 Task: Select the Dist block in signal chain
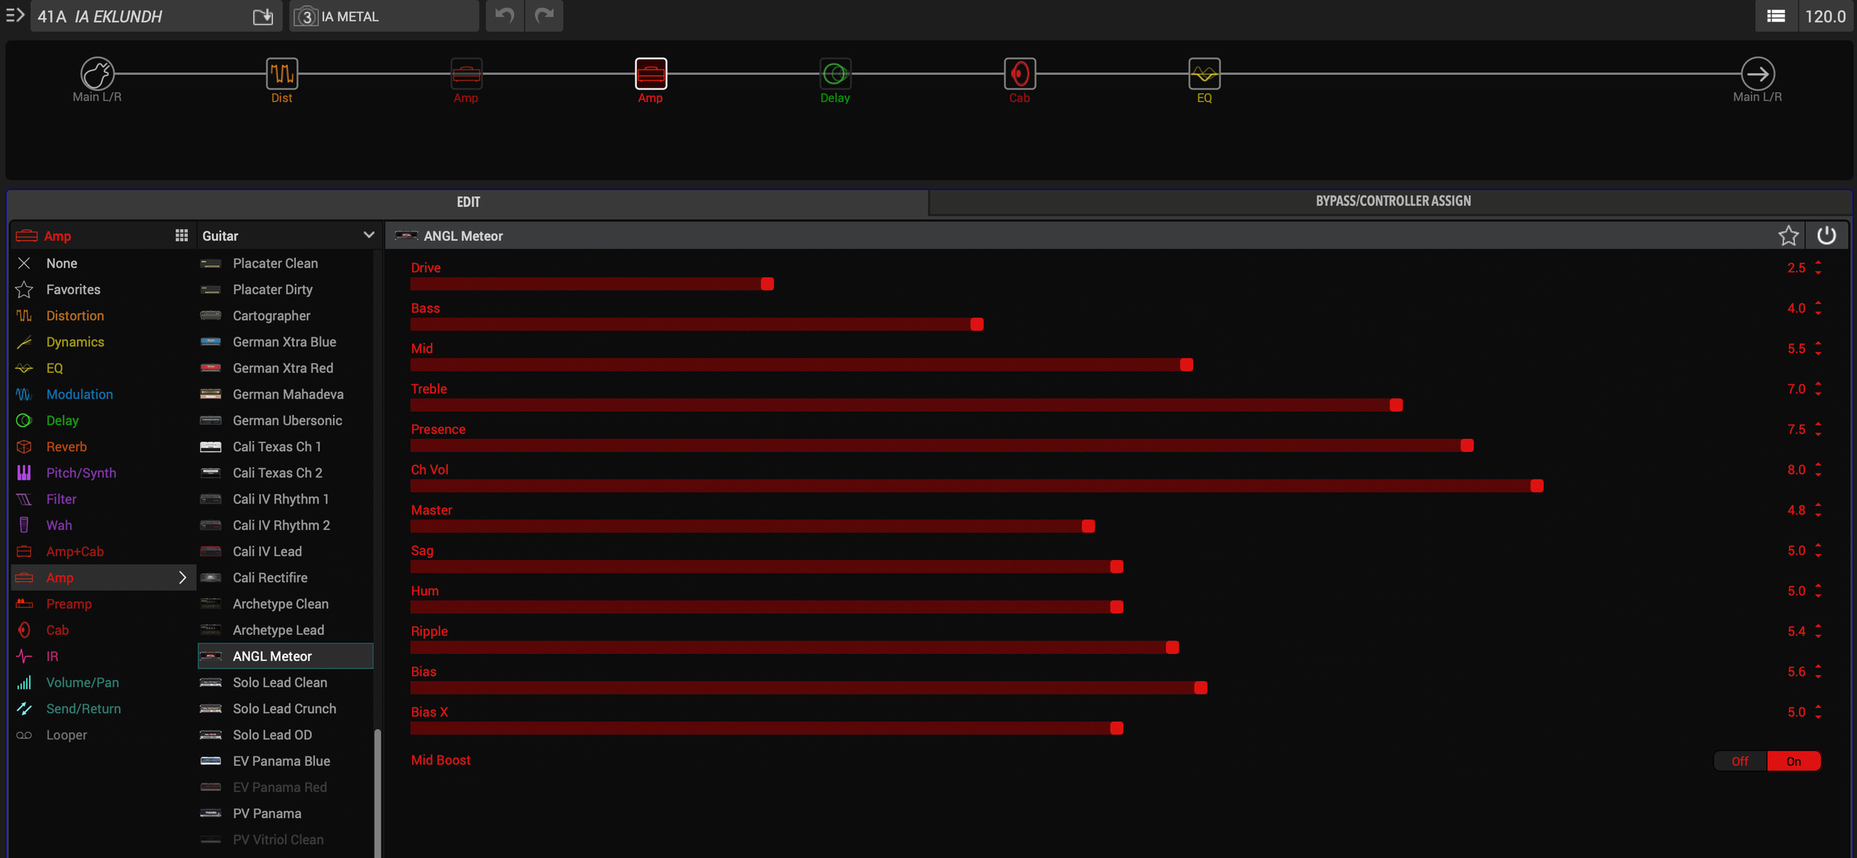281,73
